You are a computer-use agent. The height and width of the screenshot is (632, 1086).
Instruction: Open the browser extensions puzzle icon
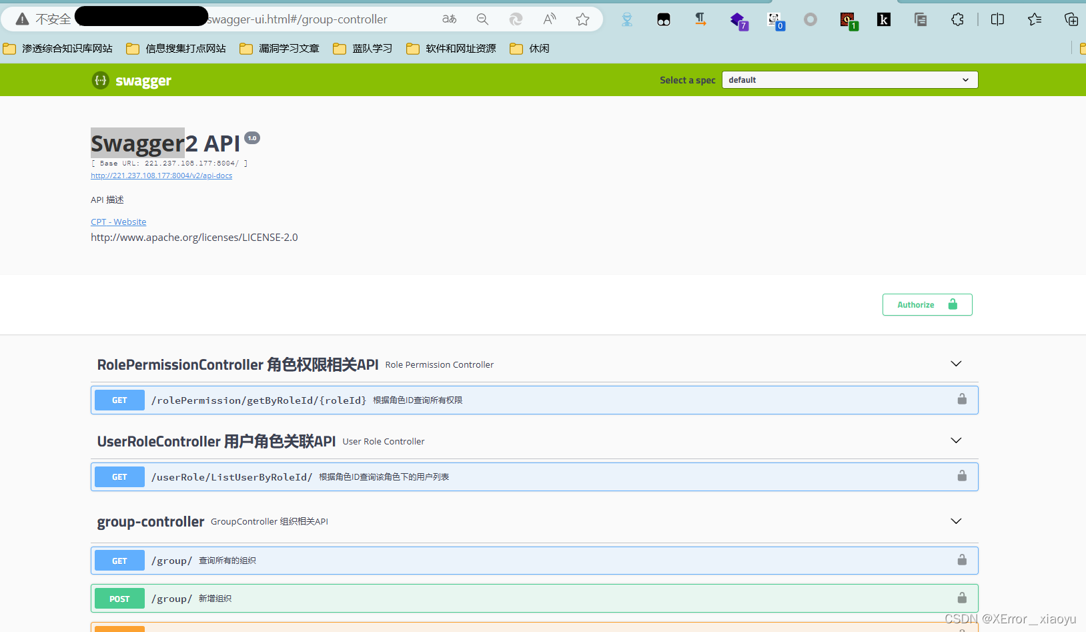[957, 19]
